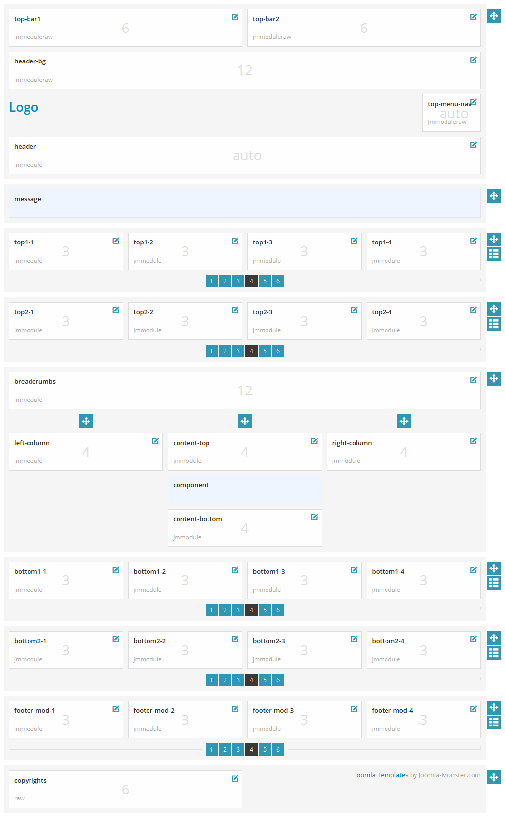Set top1 row to 6 columns
Screen dimensions: 505x817
(x=278, y=281)
